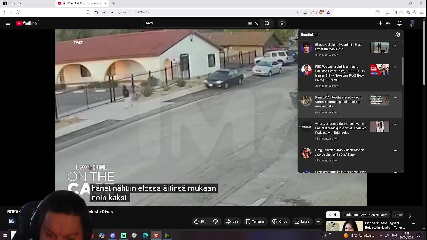Viewport: 427px width, 240px height.
Task: Open options for PBD Podcast notification
Action: (x=395, y=67)
